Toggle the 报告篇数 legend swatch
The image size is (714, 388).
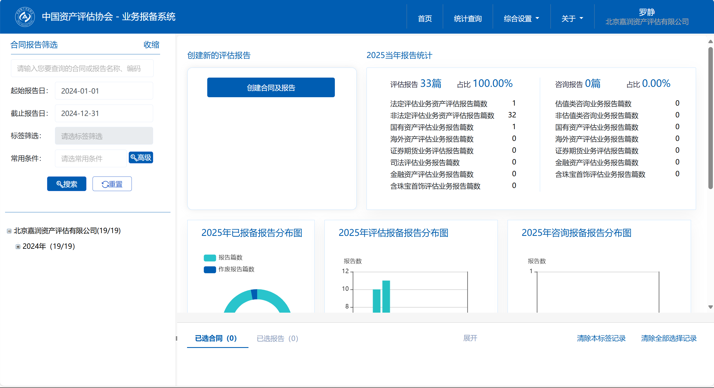210,257
